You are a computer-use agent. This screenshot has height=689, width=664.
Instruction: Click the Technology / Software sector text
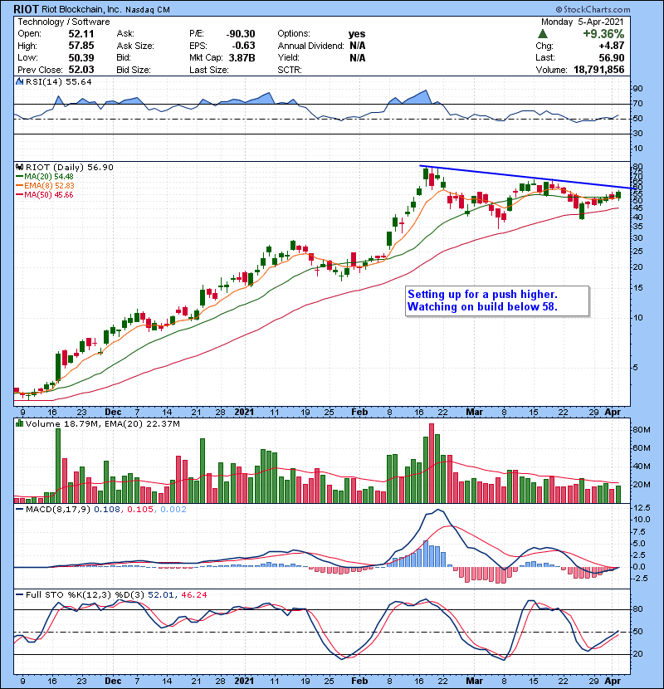(x=64, y=22)
